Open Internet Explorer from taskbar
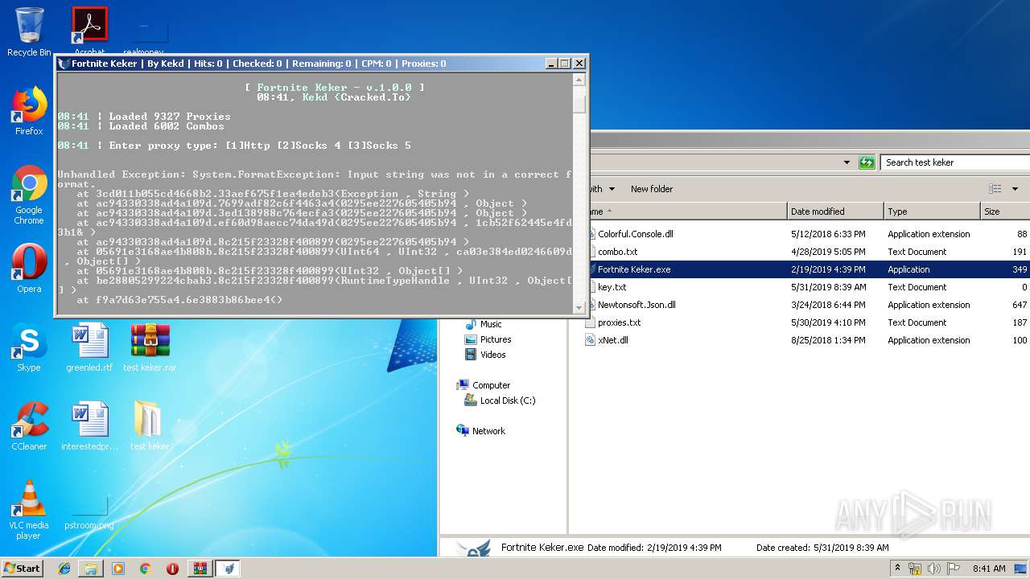This screenshot has width=1030, height=579. [64, 569]
